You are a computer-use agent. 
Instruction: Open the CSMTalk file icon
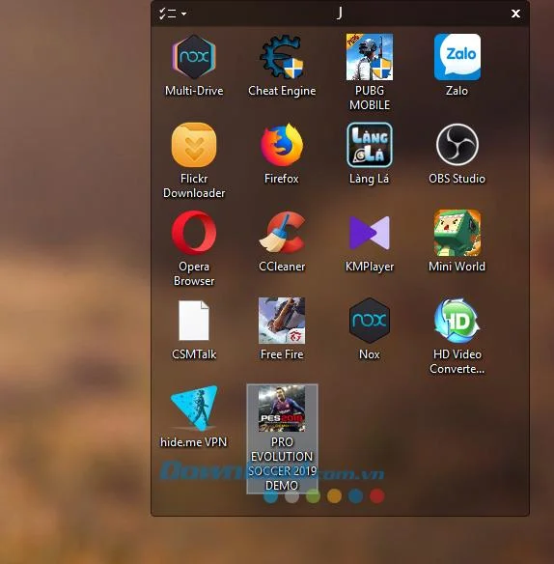tap(194, 321)
